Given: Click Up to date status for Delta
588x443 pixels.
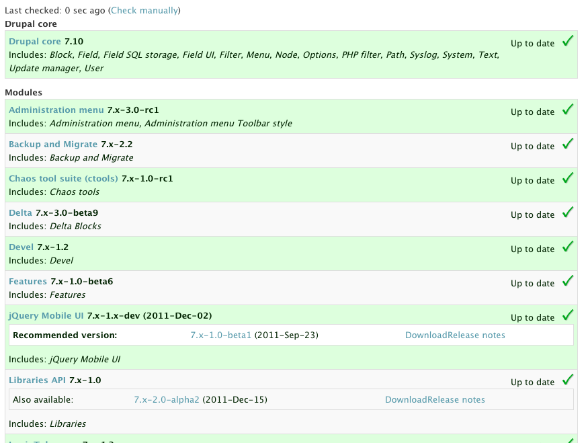Looking at the screenshot, I should [x=532, y=215].
